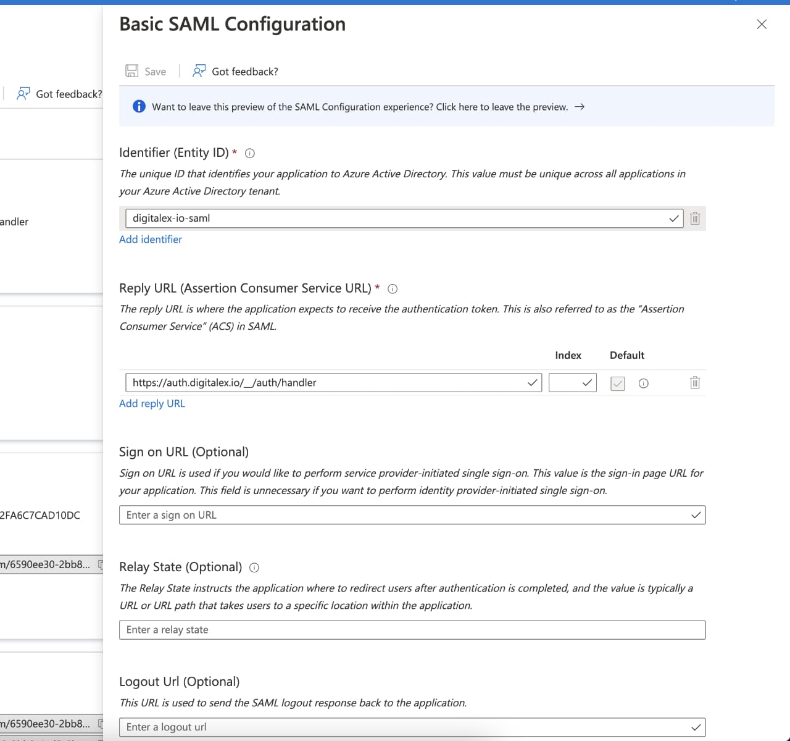Screen dimensions: 790x741
Task: Click Add identifier link
Action: click(x=151, y=240)
